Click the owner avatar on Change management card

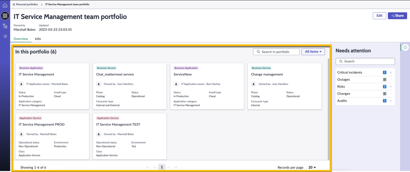pyautogui.click(x=254, y=84)
